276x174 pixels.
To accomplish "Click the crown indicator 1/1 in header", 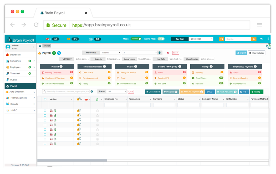I will tap(95, 39).
